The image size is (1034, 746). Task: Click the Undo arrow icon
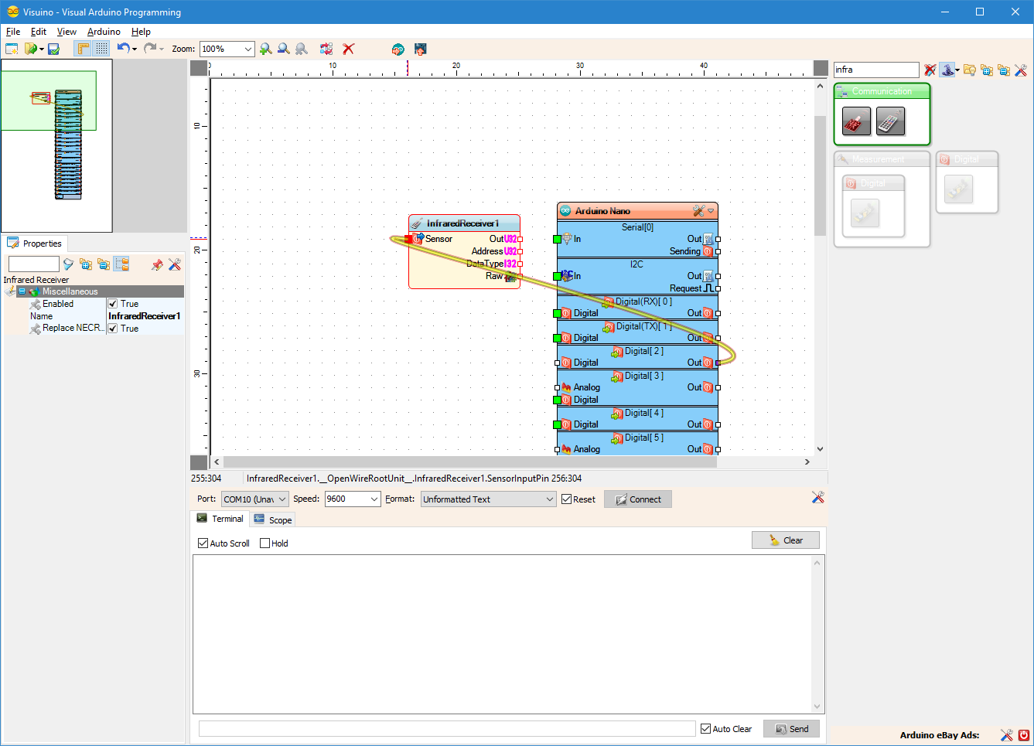tap(123, 48)
